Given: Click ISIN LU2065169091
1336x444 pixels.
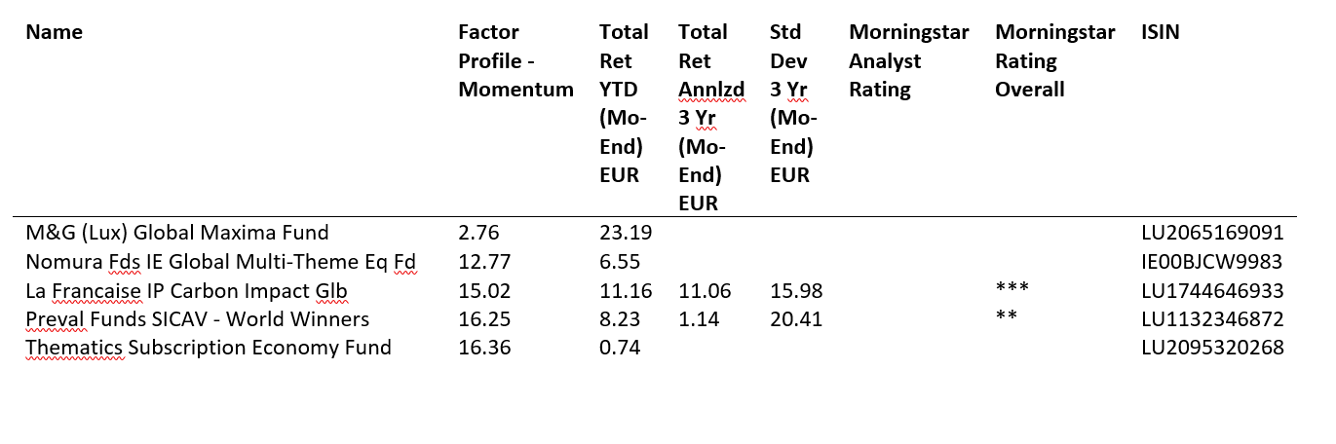Looking at the screenshot, I should pos(1212,233).
